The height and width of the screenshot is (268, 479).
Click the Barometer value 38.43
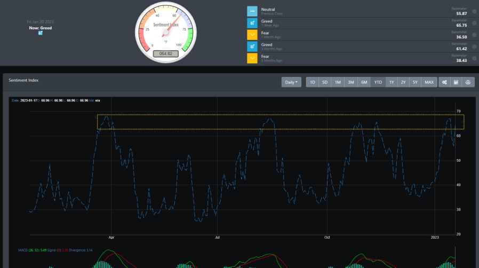click(461, 60)
